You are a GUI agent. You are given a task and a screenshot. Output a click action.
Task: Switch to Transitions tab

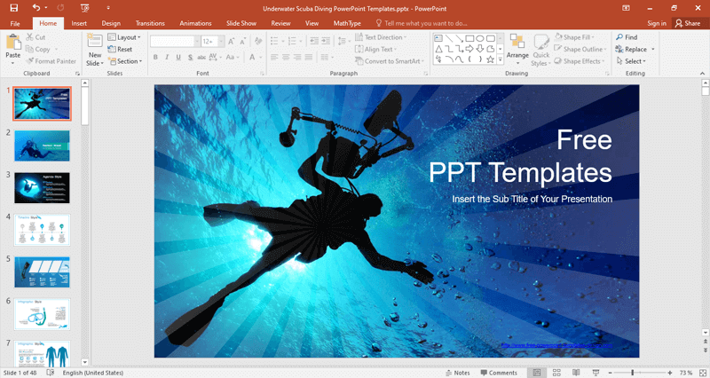(150, 23)
